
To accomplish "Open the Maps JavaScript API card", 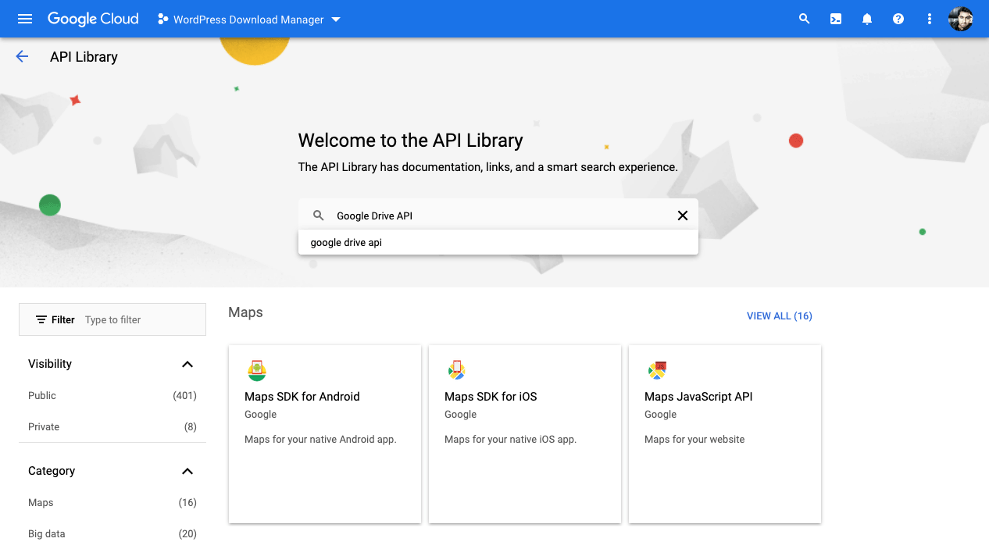I will coord(724,433).
